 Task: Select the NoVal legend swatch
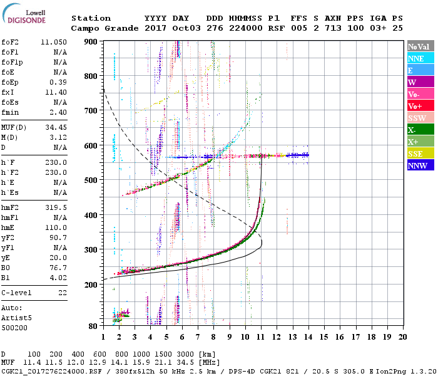coord(420,46)
